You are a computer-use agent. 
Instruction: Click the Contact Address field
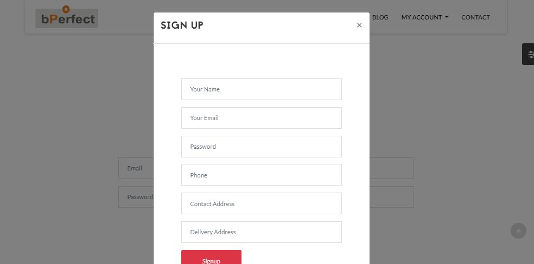[x=261, y=204]
